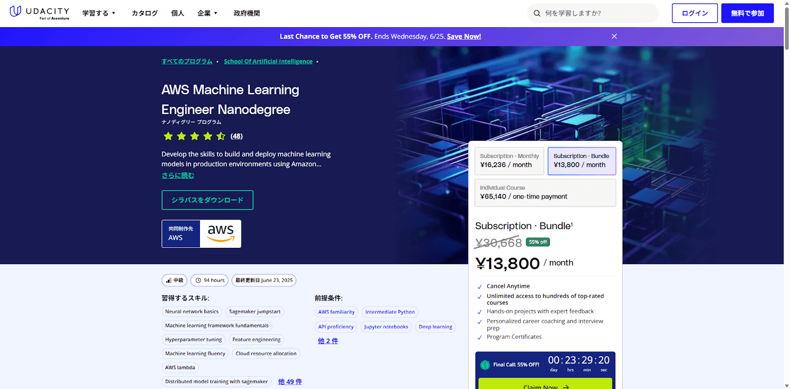This screenshot has height=389, width=790.
Task: Click the first rating star
Action: pyautogui.click(x=168, y=136)
